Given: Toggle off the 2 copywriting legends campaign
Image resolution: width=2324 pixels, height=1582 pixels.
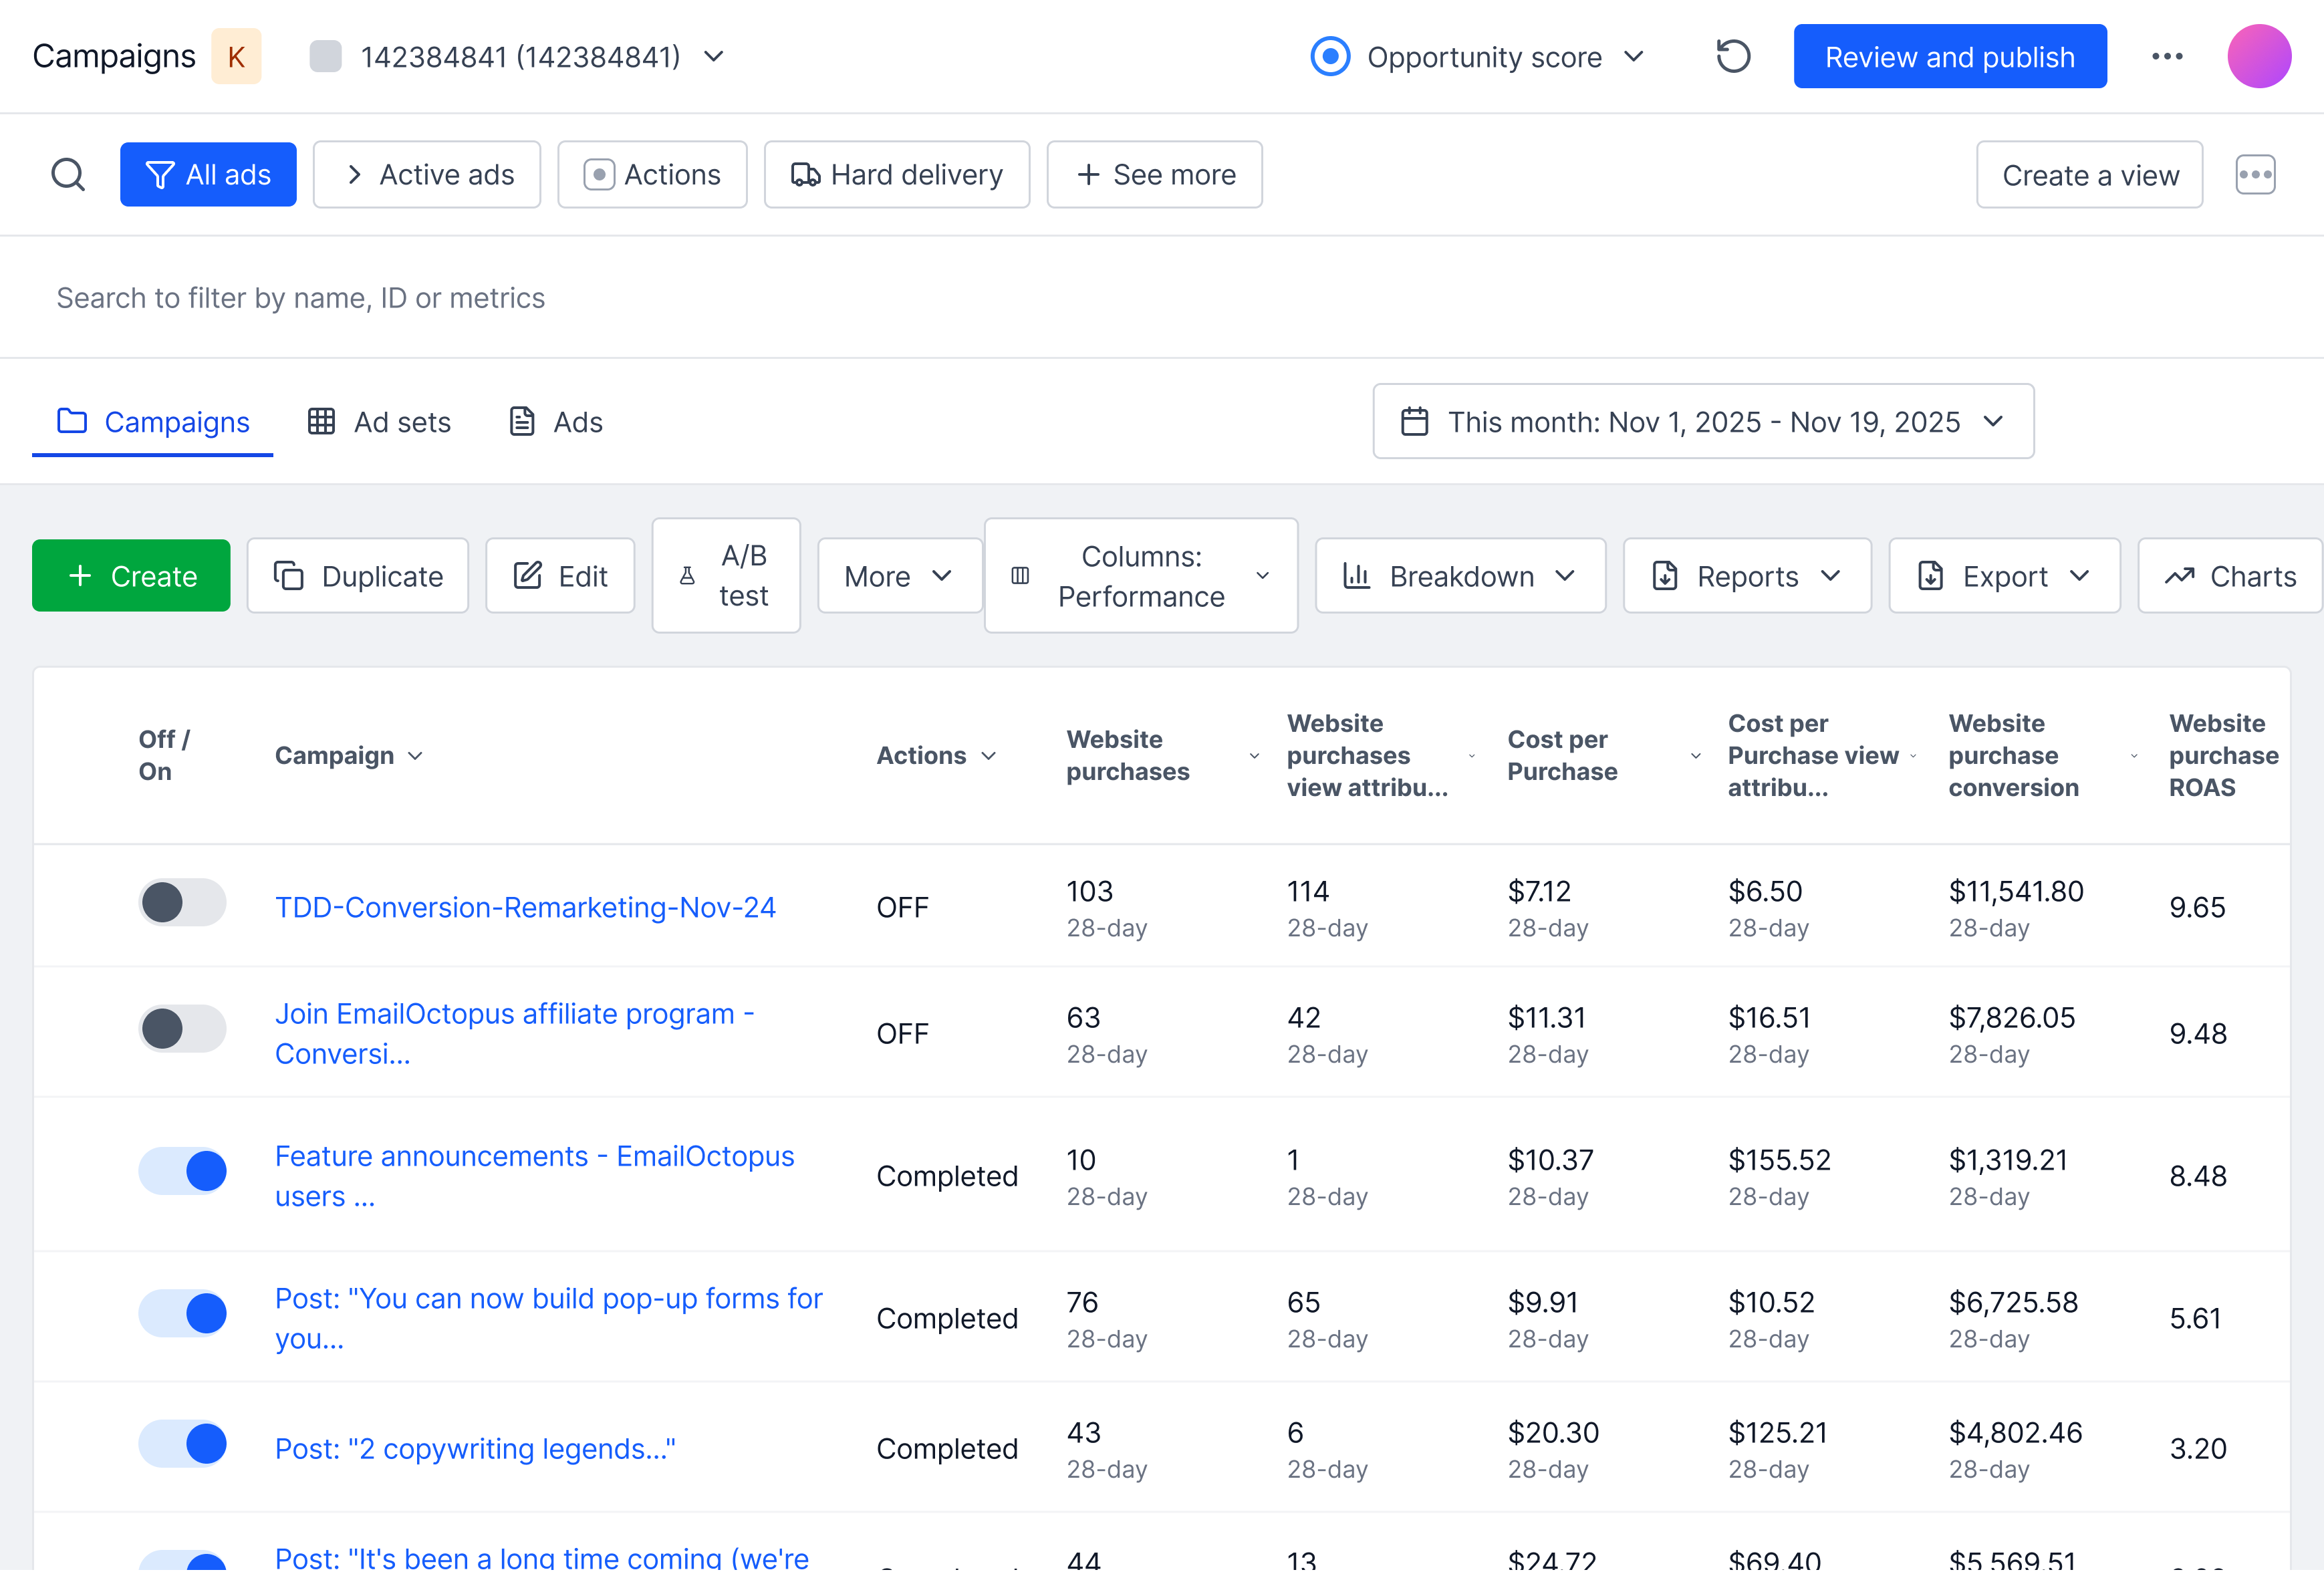Looking at the screenshot, I should coord(182,1444).
